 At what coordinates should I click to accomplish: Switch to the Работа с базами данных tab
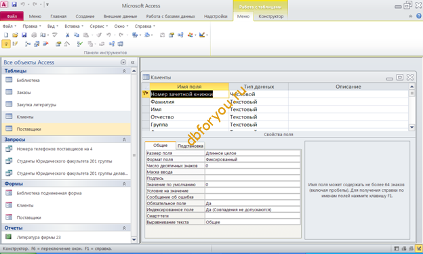(171, 16)
